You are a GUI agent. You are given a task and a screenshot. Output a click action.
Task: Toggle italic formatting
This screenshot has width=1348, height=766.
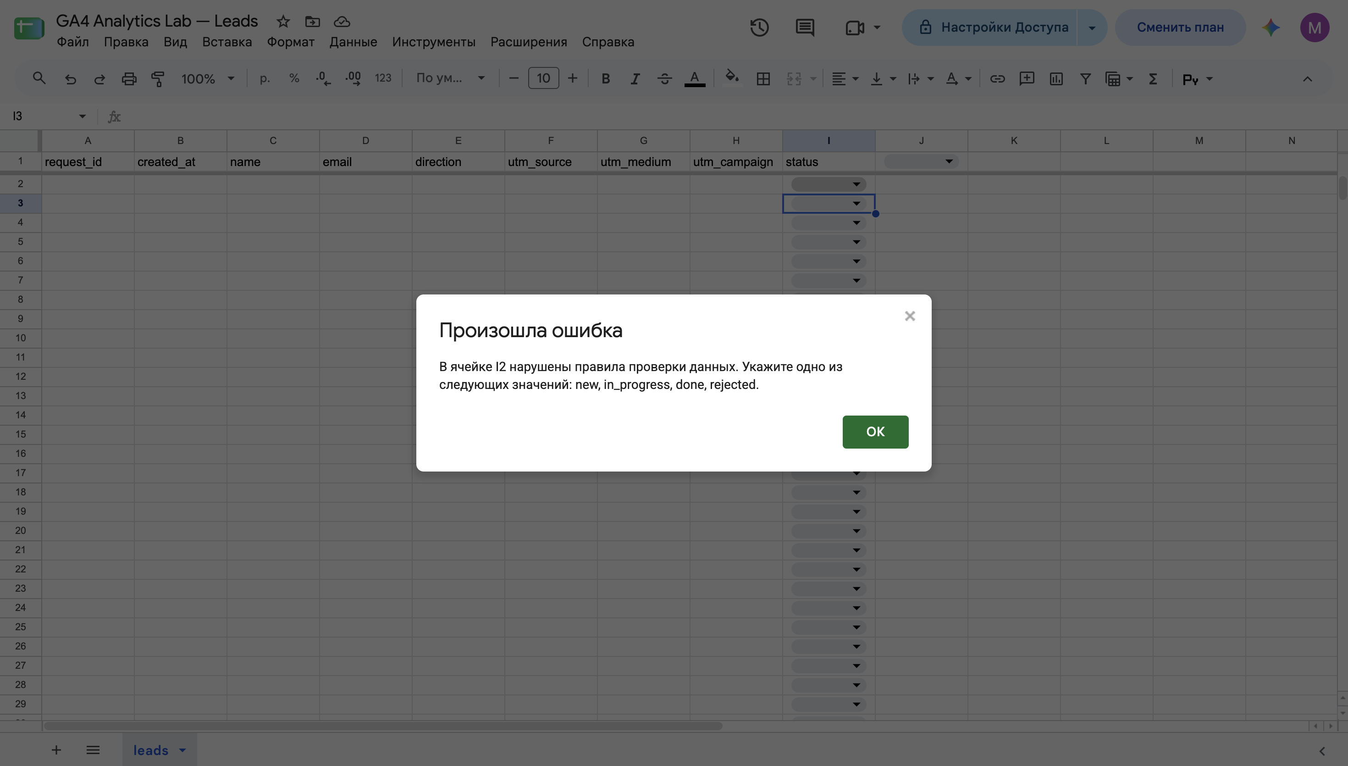(635, 79)
